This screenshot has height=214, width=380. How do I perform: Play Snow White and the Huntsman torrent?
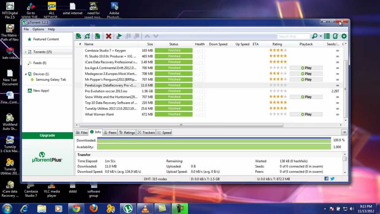pyautogui.click(x=306, y=97)
